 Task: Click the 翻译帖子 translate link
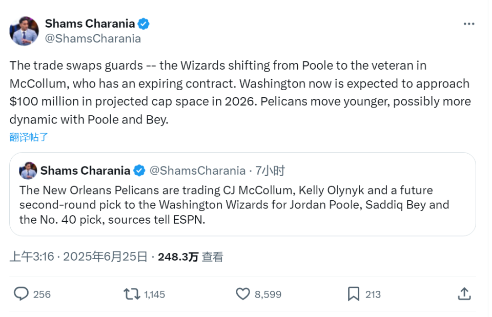click(x=29, y=137)
